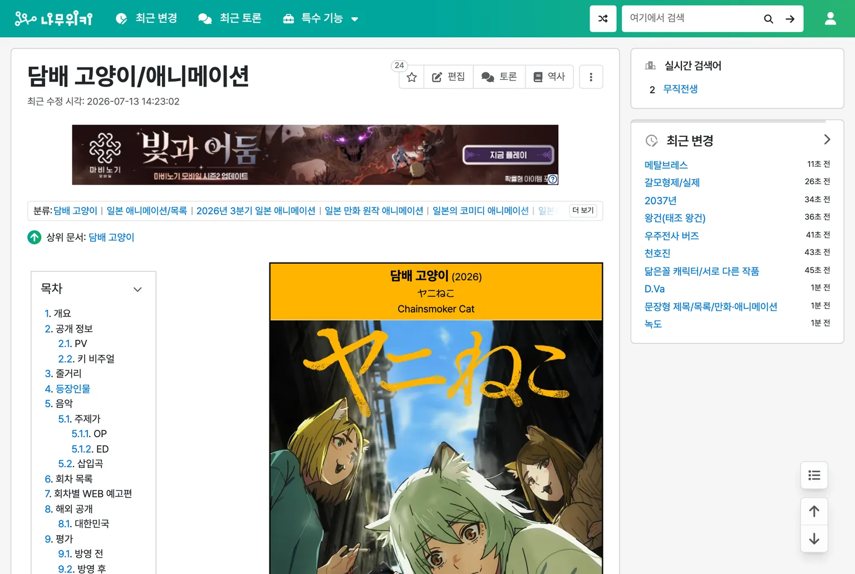
Task: Open recent change 문장형 제목/목록/만화·애니메이션
Action: (711, 306)
